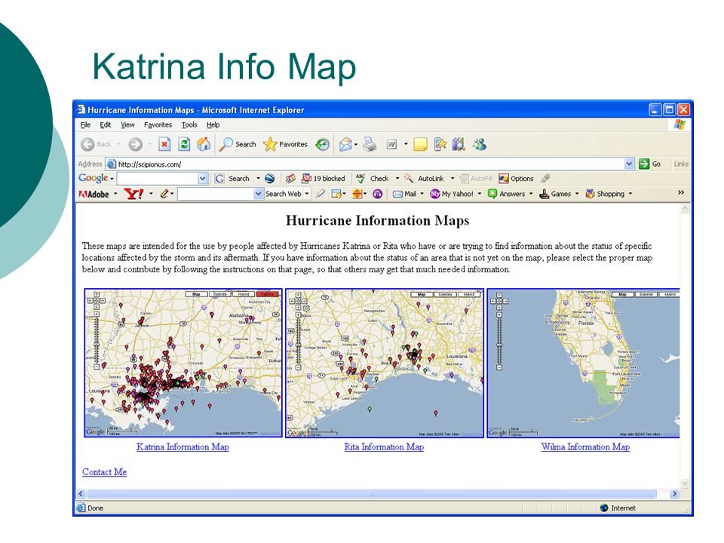
Task: Click the yellow Discuss note icon
Action: tap(420, 145)
